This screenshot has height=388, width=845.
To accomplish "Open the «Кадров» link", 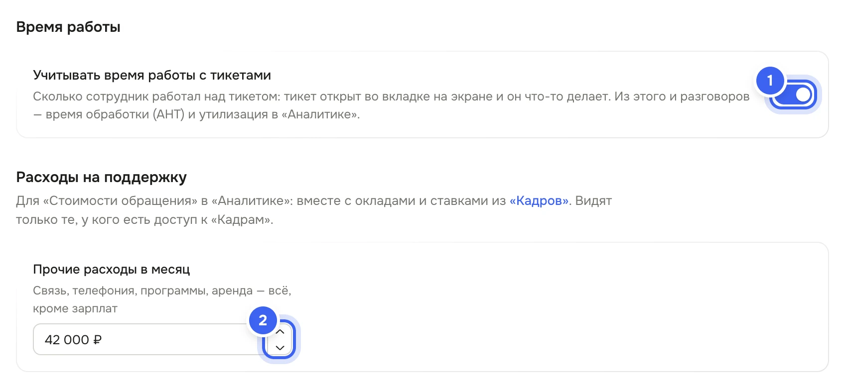I will [539, 201].
